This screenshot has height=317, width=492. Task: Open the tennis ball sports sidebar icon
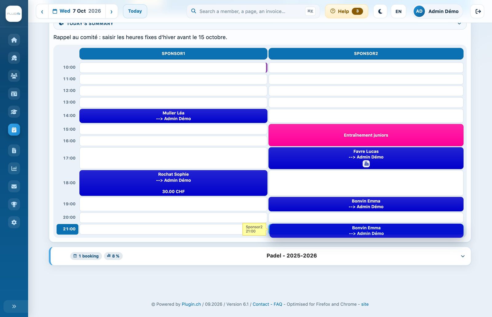[x=14, y=58]
